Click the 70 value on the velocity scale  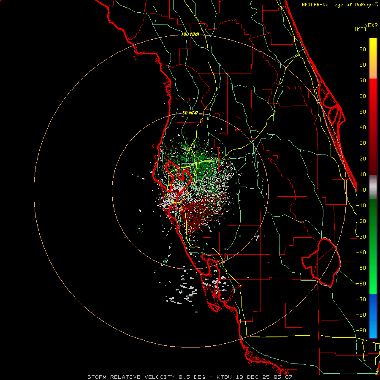363,81
